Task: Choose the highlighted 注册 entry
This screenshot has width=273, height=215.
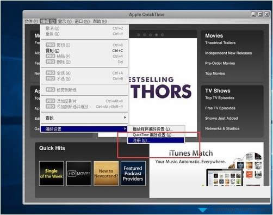Action: 156,140
